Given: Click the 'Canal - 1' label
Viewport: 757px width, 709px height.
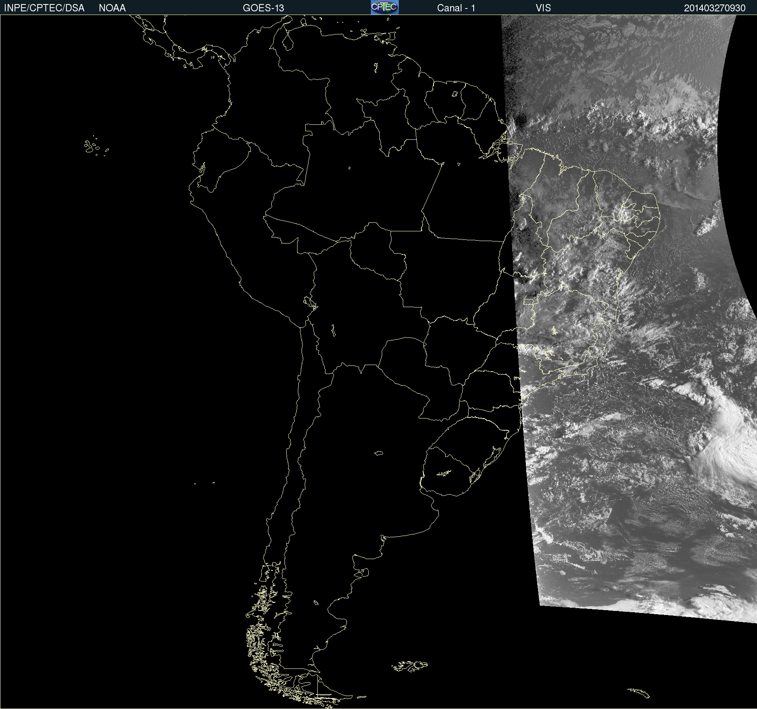Looking at the screenshot, I should [456, 8].
